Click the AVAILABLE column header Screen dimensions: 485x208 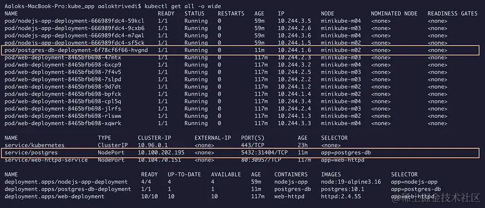pos(226,175)
